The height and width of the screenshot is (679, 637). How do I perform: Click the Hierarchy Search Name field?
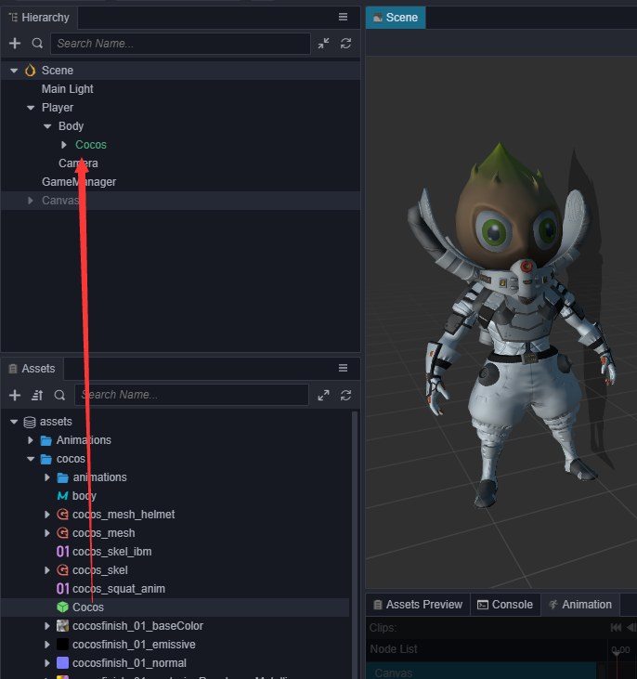tap(180, 44)
